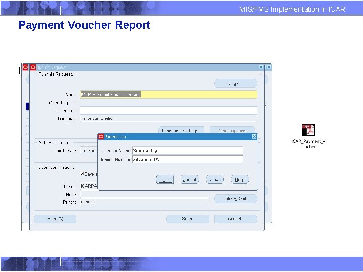Click Help in the Parameters dialog
The image size is (363, 272).
[x=239, y=179]
